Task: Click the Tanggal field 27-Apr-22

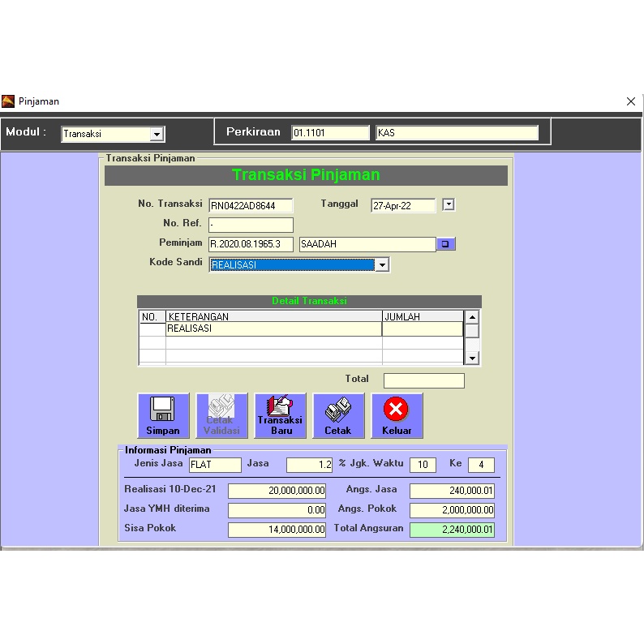Action: 403,205
